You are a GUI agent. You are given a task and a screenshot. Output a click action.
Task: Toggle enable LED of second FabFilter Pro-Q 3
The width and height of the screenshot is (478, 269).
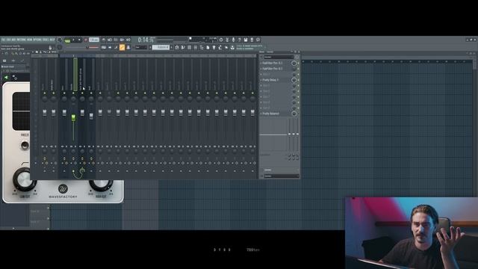pyautogui.click(x=298, y=69)
